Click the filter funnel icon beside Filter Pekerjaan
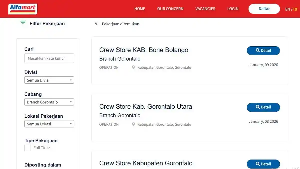The height and width of the screenshot is (169, 300). point(23,23)
